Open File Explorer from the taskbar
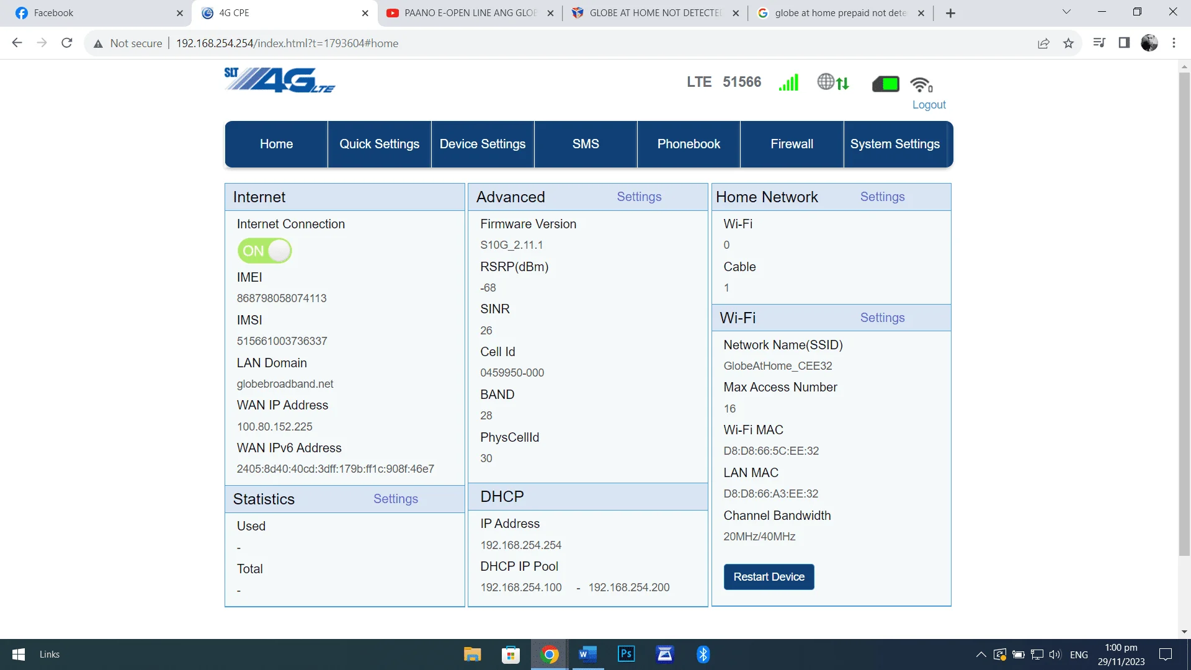Screen dimensions: 1191x670 [x=473, y=654]
